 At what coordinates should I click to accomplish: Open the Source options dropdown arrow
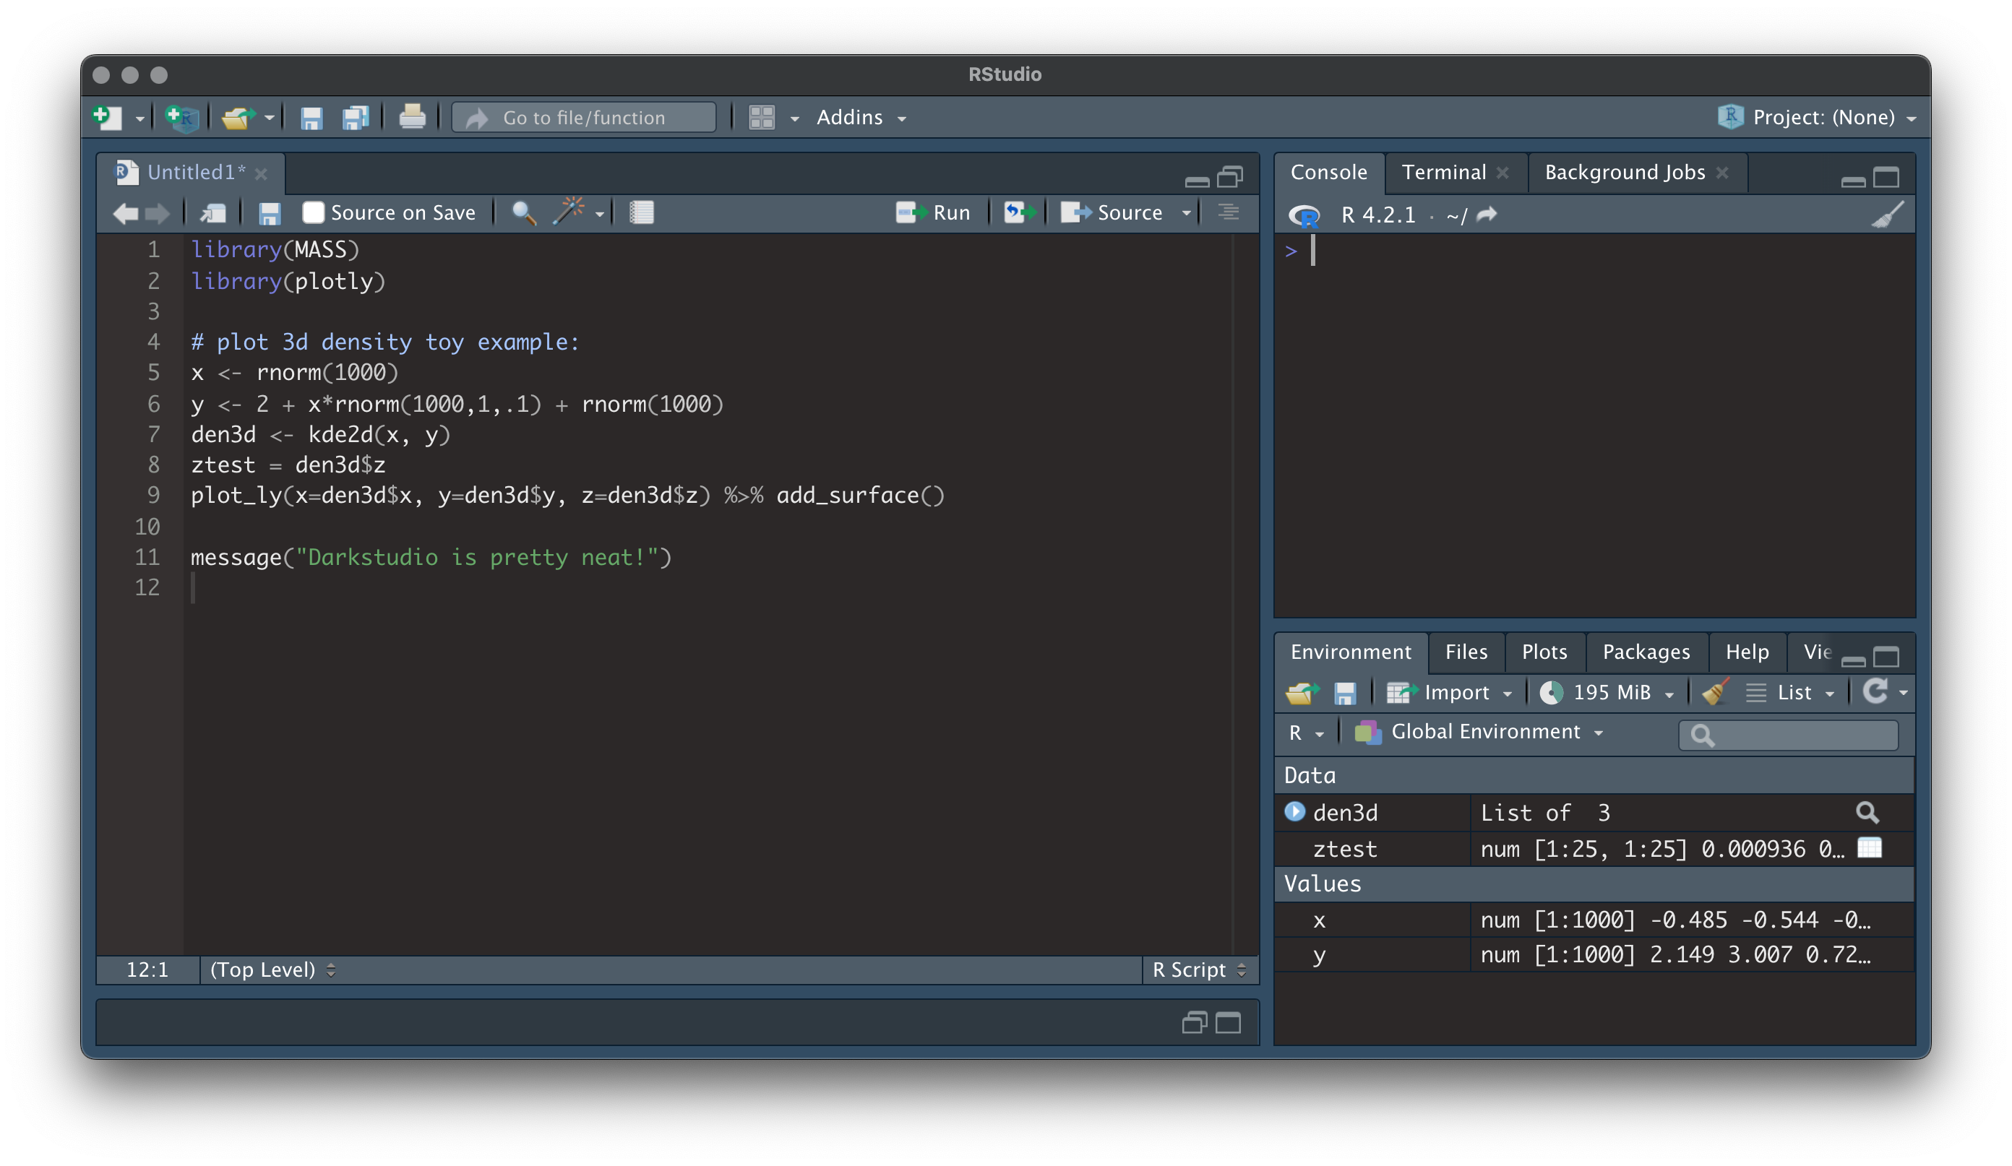(1187, 213)
